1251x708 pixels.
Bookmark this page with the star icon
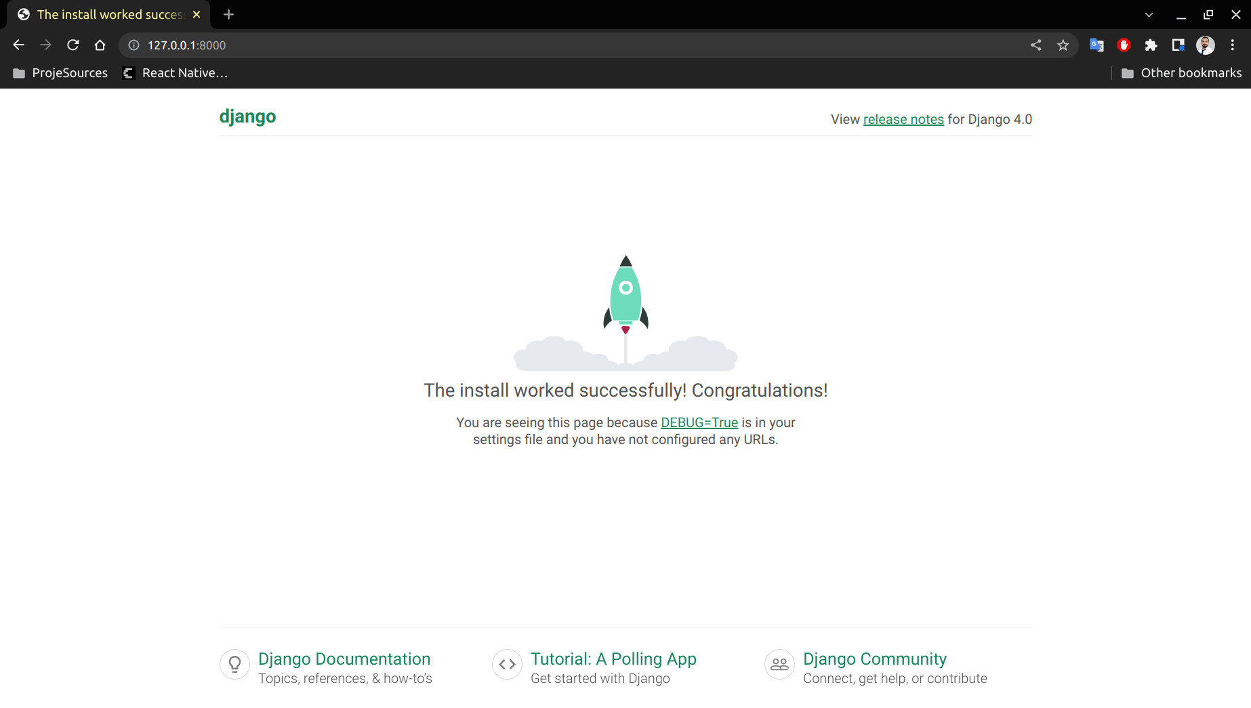(x=1063, y=45)
